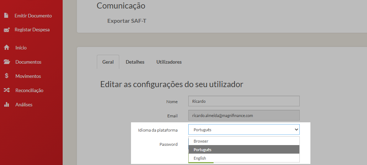
Task: Open the Movimentos text label in sidebar
Action: (x=28, y=76)
